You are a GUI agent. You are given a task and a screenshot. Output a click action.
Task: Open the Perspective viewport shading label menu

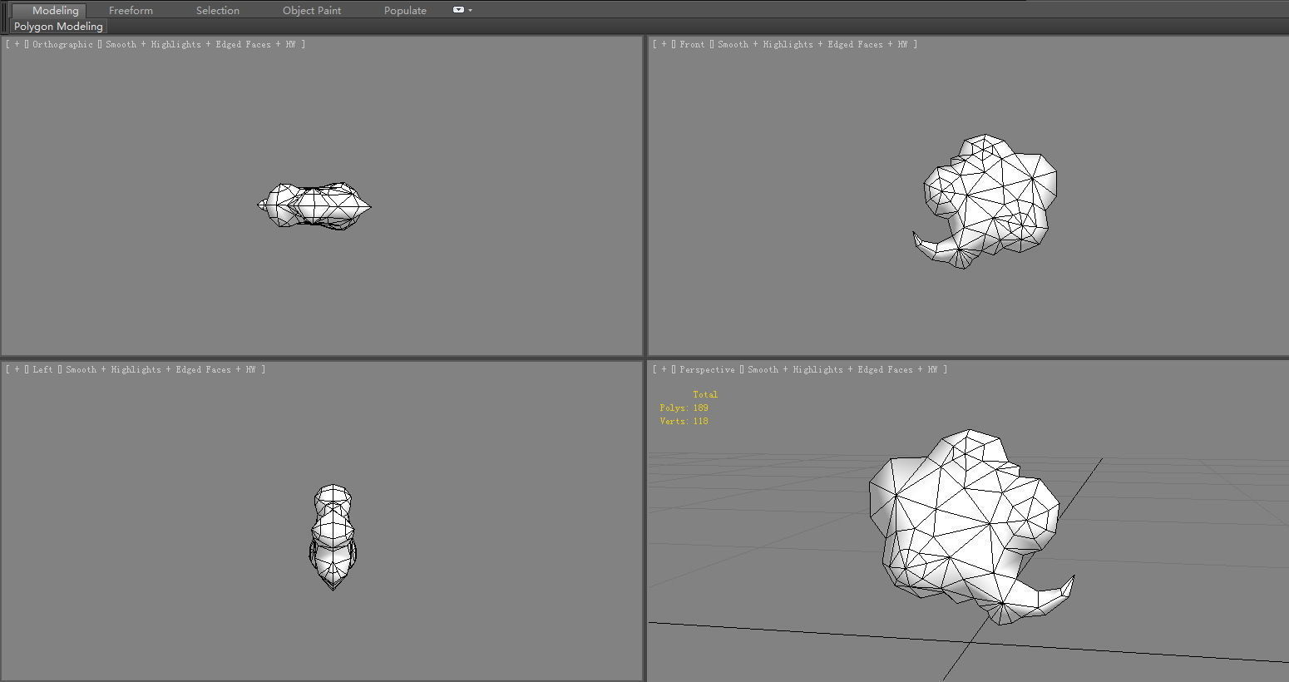(842, 369)
